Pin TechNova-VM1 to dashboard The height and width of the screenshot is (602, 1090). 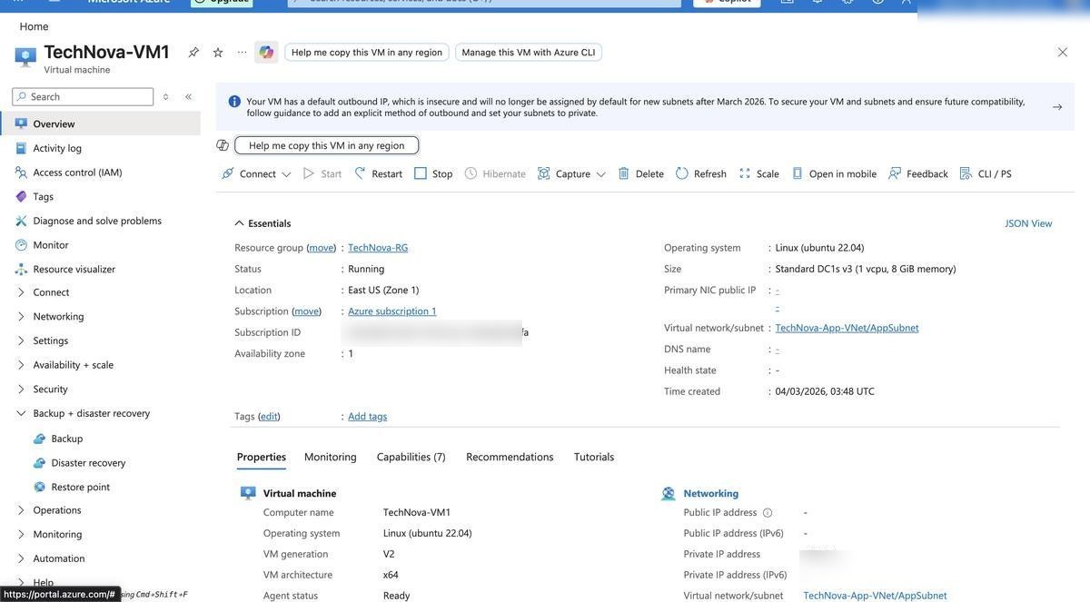tap(193, 53)
